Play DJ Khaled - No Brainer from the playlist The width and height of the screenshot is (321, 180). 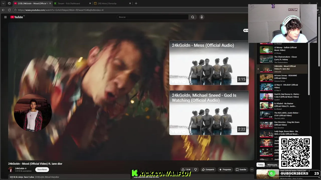[282, 106]
